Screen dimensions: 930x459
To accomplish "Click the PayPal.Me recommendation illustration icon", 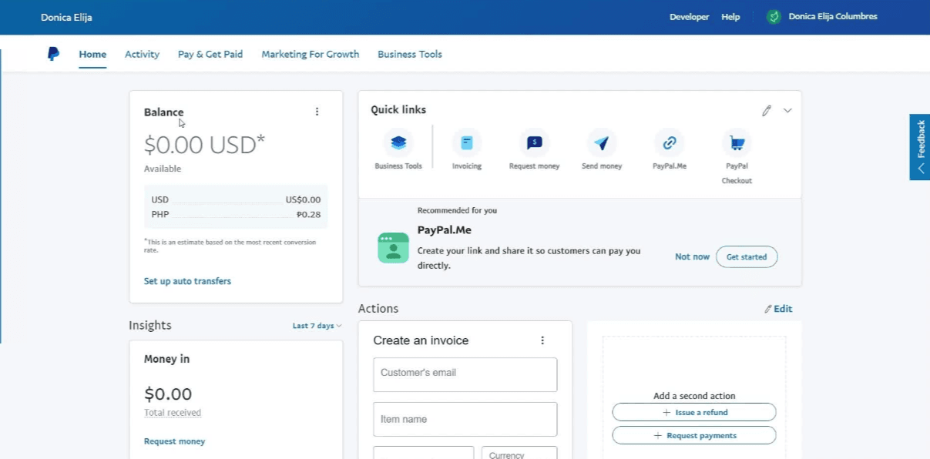I will click(x=393, y=248).
